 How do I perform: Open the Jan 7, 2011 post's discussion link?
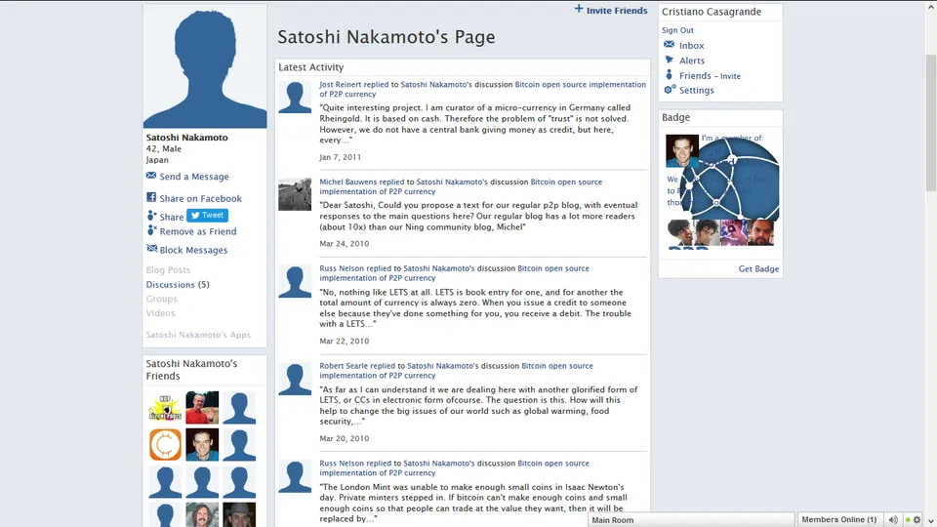482,89
